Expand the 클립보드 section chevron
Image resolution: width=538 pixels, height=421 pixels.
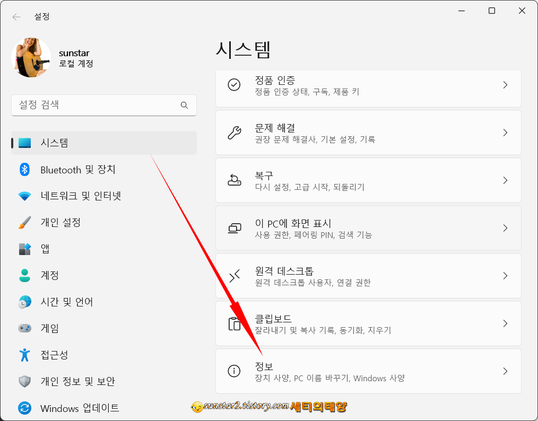tap(505, 323)
